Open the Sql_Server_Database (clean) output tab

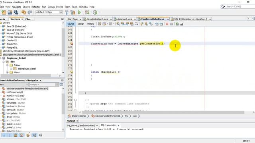click(x=81, y=126)
